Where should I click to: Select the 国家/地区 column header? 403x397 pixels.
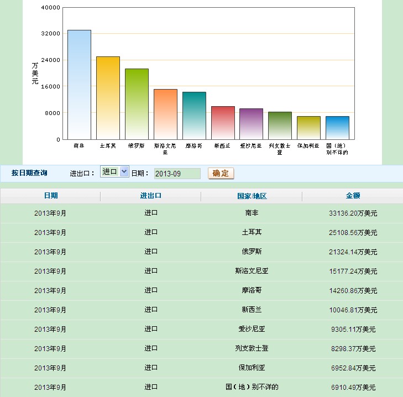(x=252, y=196)
